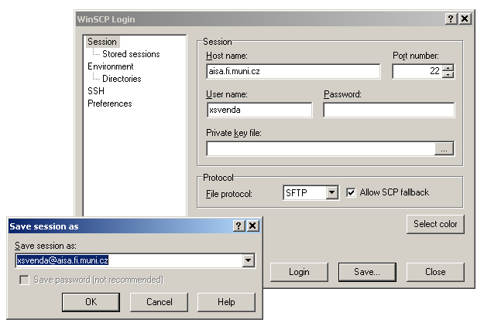Image resolution: width=484 pixels, height=326 pixels.
Task: Click the session name combo box field
Action: point(129,261)
